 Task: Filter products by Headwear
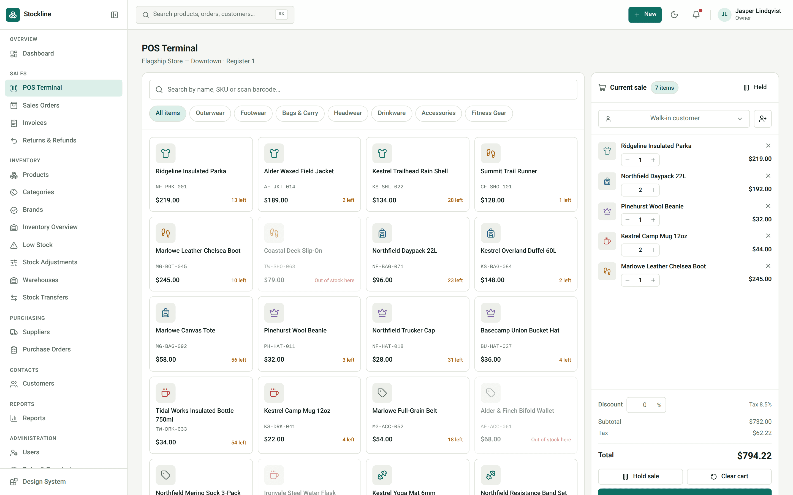[348, 113]
